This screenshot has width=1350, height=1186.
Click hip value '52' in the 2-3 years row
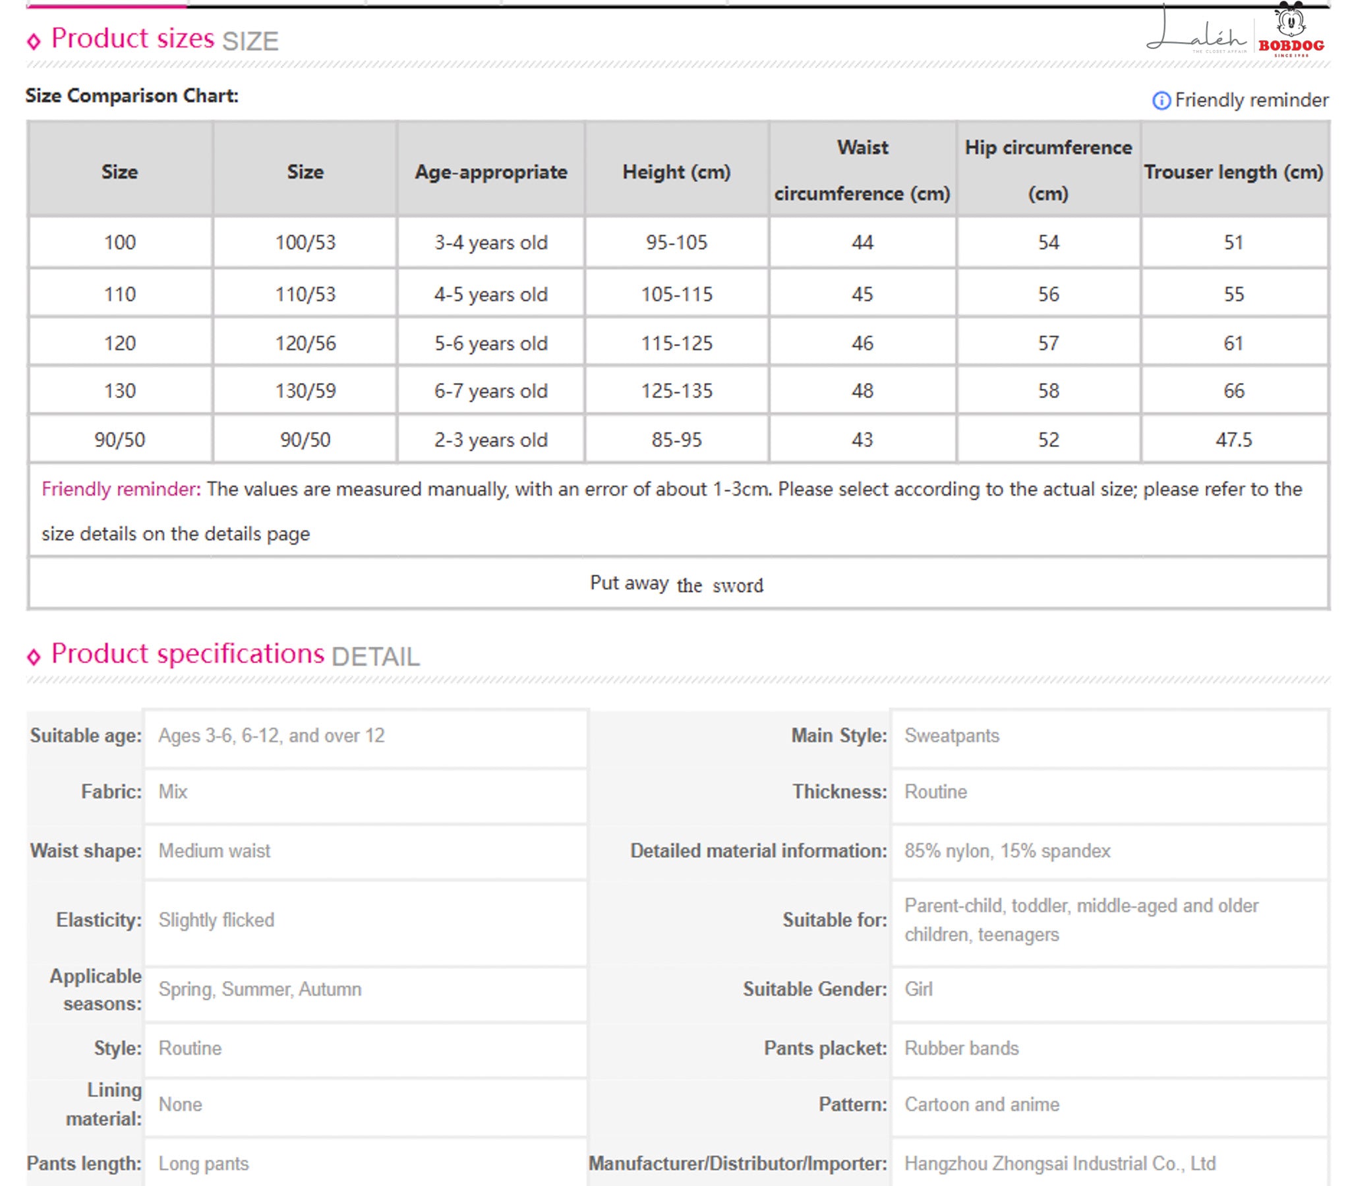(x=1048, y=439)
